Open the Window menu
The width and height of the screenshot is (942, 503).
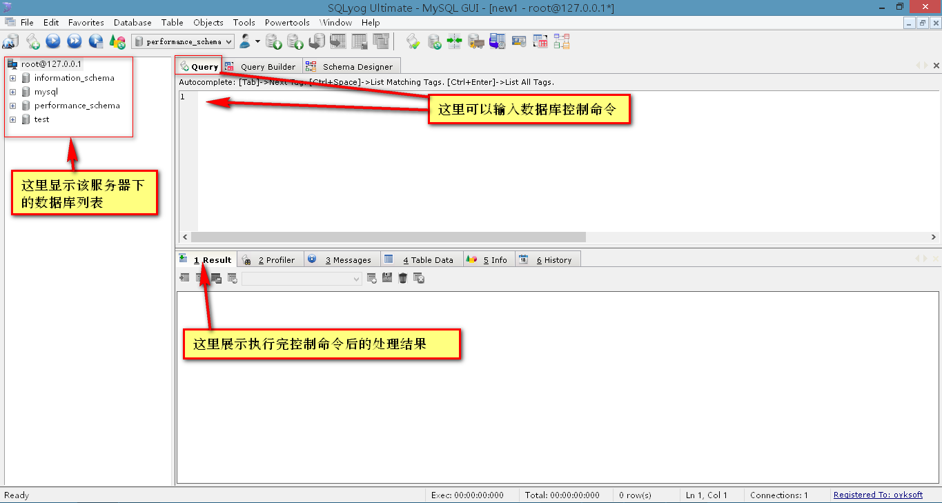click(x=336, y=23)
